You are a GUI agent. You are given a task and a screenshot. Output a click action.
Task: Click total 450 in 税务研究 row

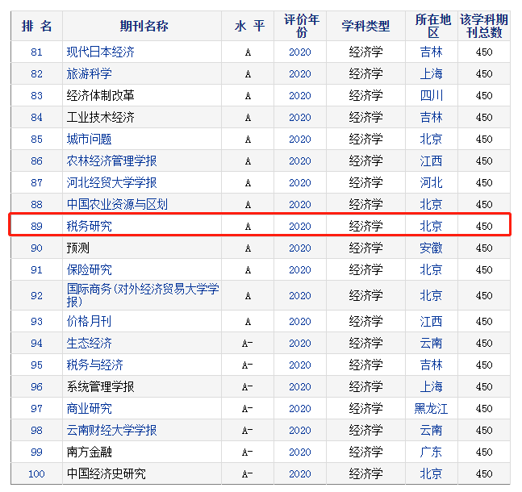(484, 227)
